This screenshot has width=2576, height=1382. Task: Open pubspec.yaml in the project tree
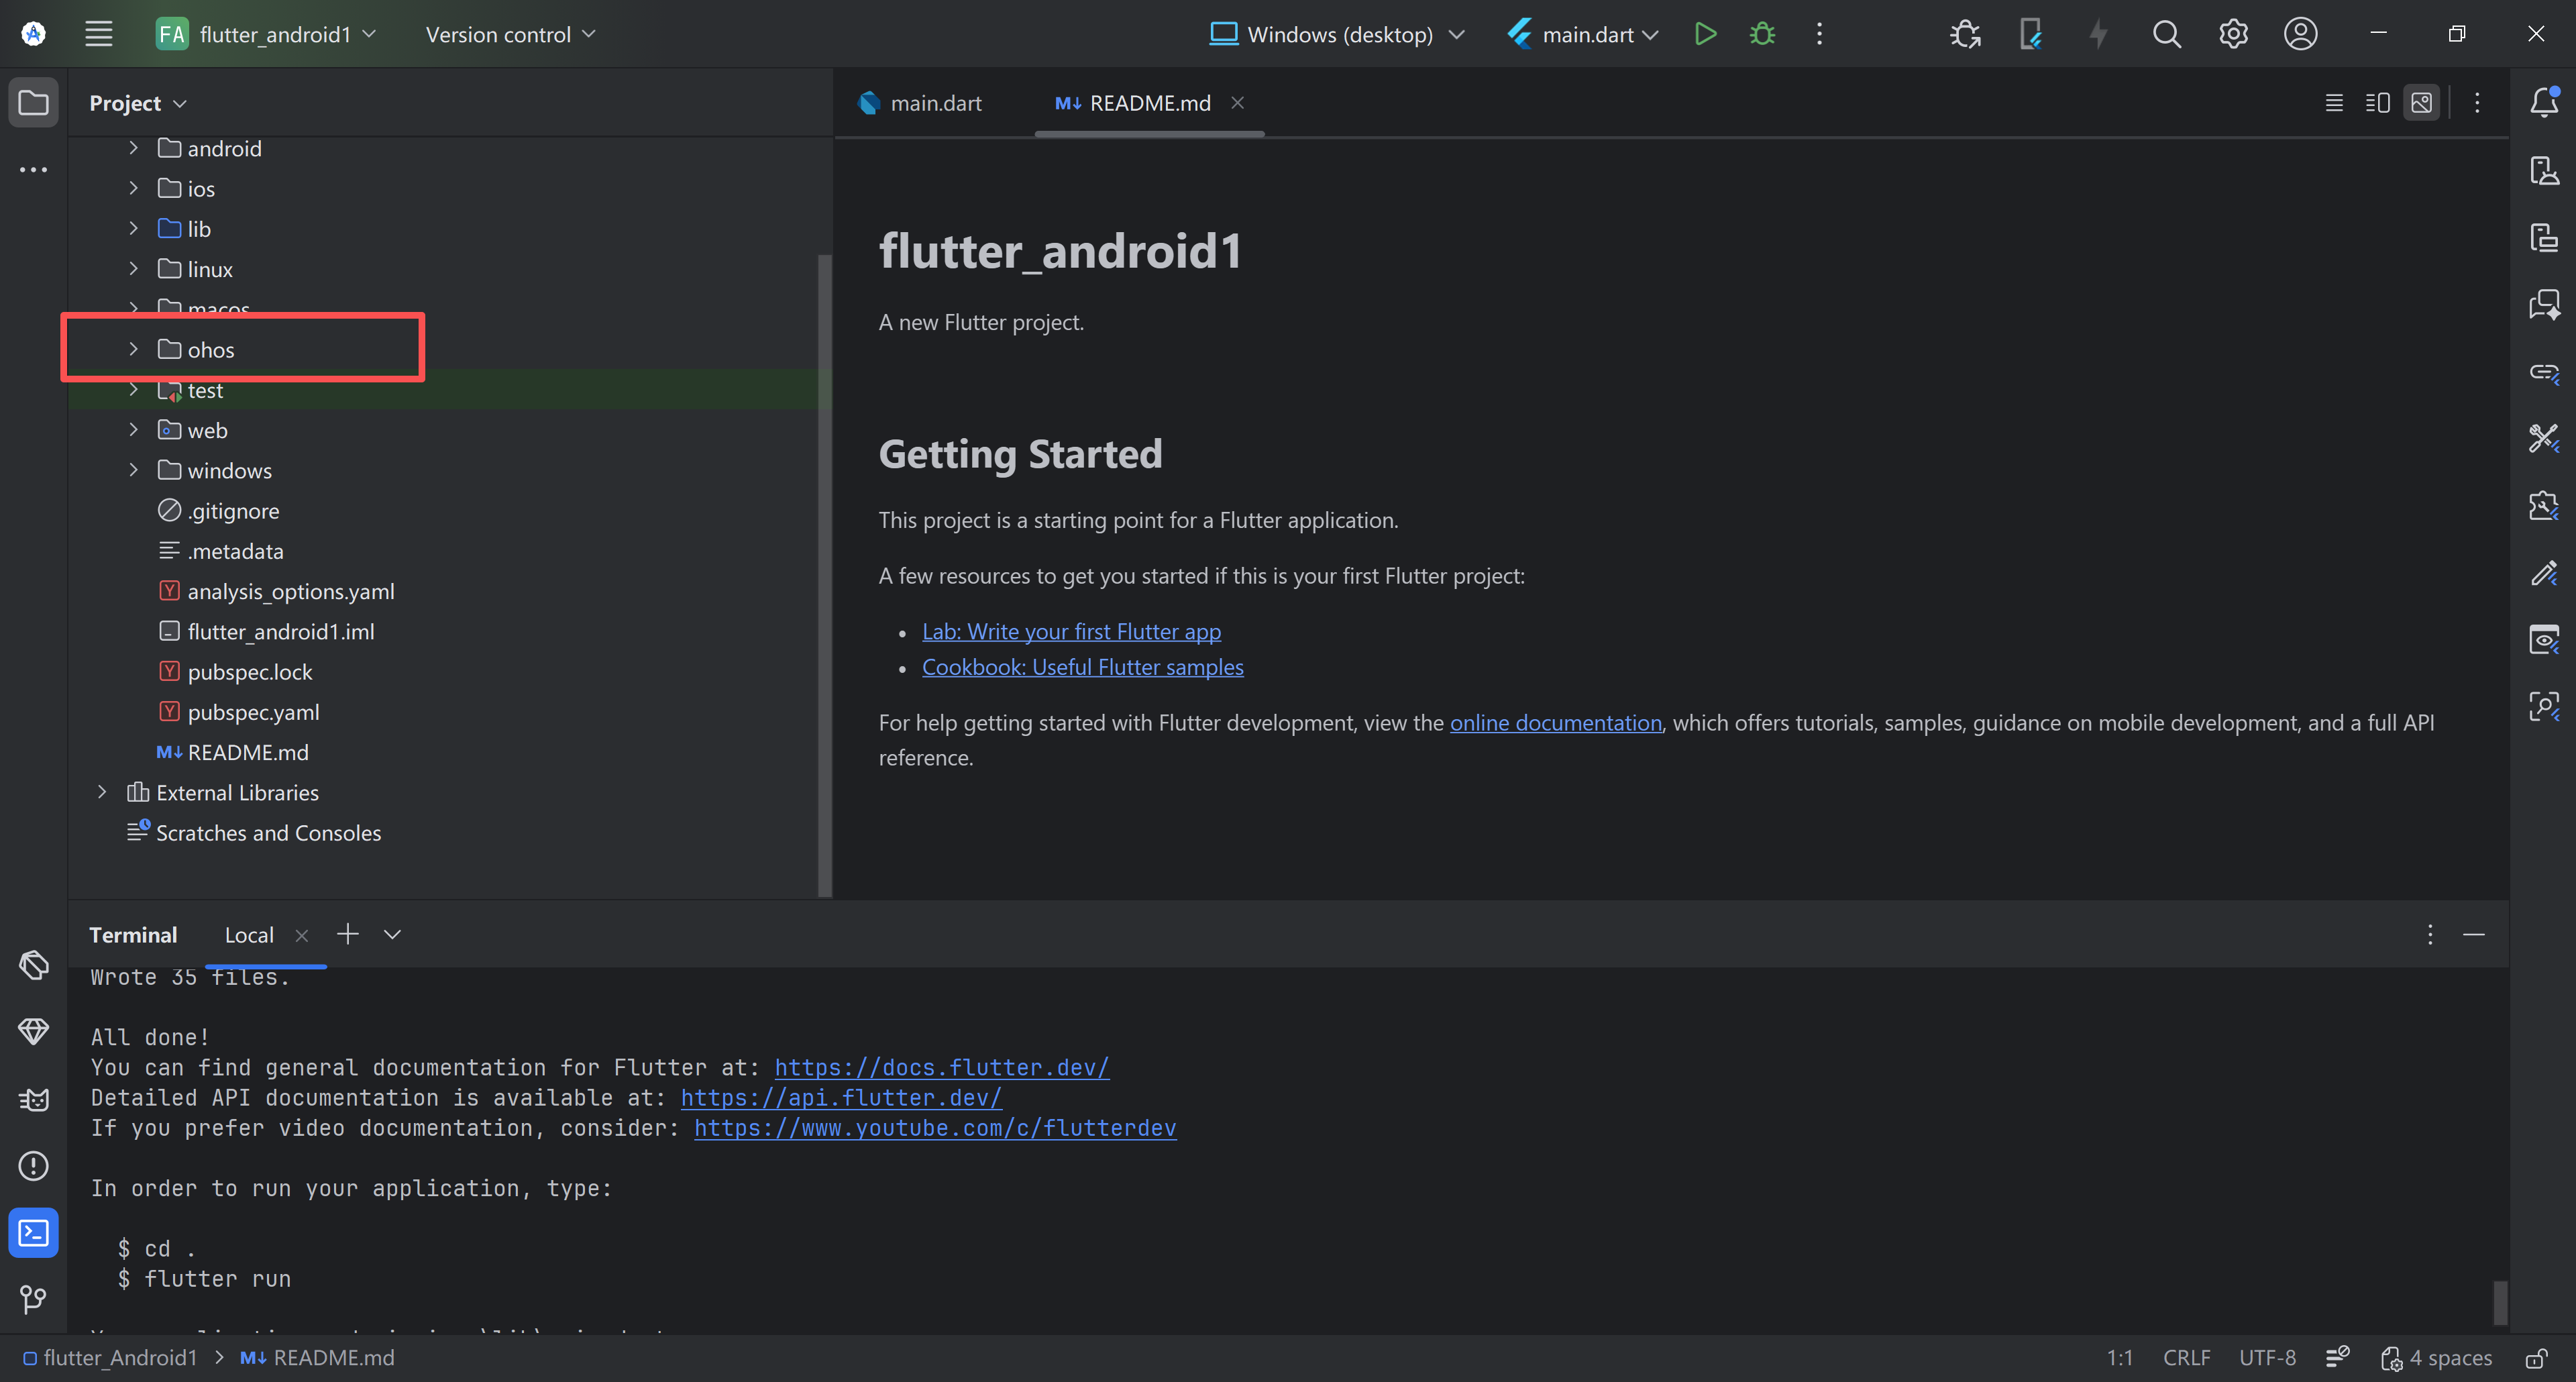tap(253, 712)
